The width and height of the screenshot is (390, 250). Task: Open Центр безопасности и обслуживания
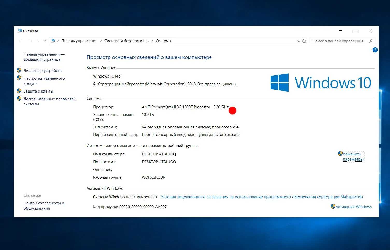[44, 206]
